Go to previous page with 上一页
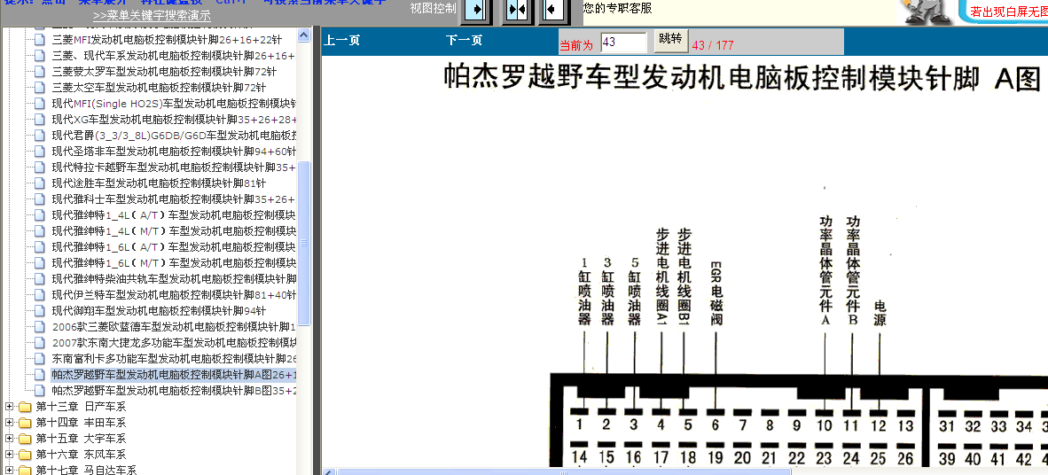Image resolution: width=1048 pixels, height=475 pixels. [x=342, y=40]
